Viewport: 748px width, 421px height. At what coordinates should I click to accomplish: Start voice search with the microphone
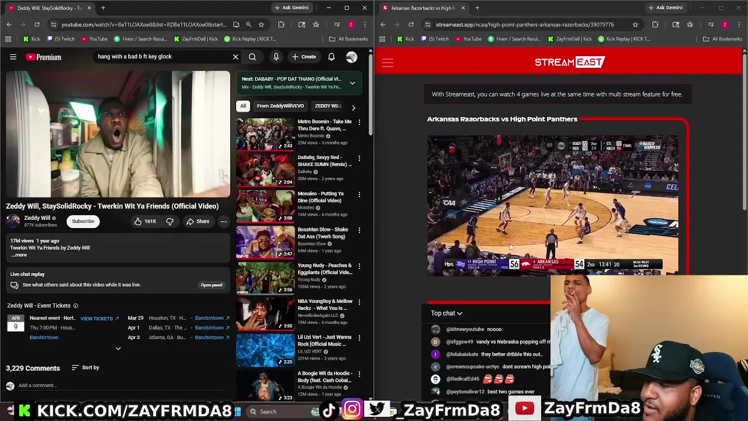pyautogui.click(x=276, y=57)
